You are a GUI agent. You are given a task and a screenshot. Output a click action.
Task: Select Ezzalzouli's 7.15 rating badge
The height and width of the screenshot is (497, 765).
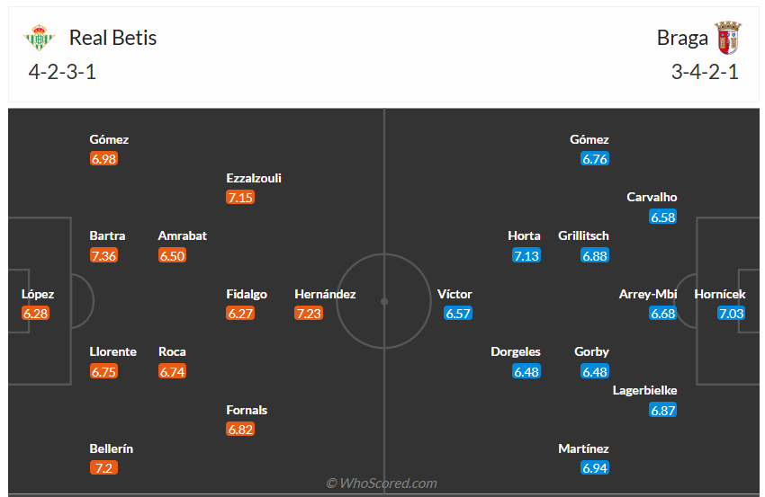240,198
